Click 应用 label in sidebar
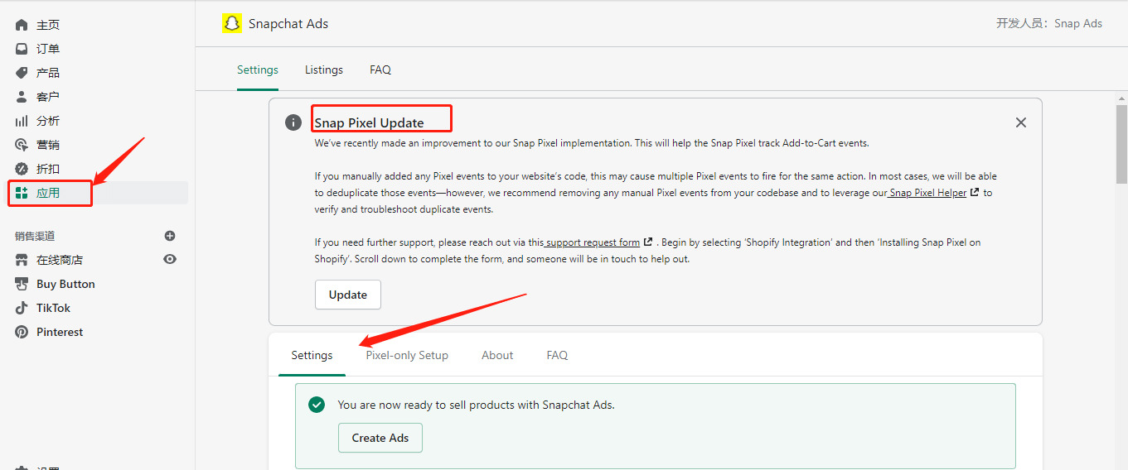 pyautogui.click(x=48, y=193)
